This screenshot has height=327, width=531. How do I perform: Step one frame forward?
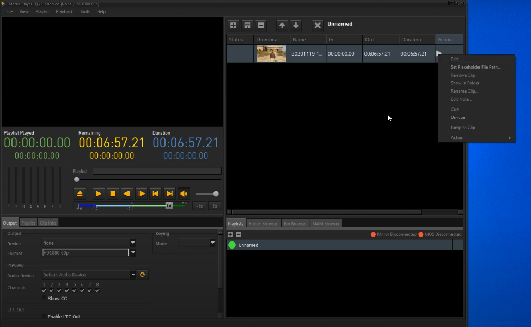[x=141, y=194]
